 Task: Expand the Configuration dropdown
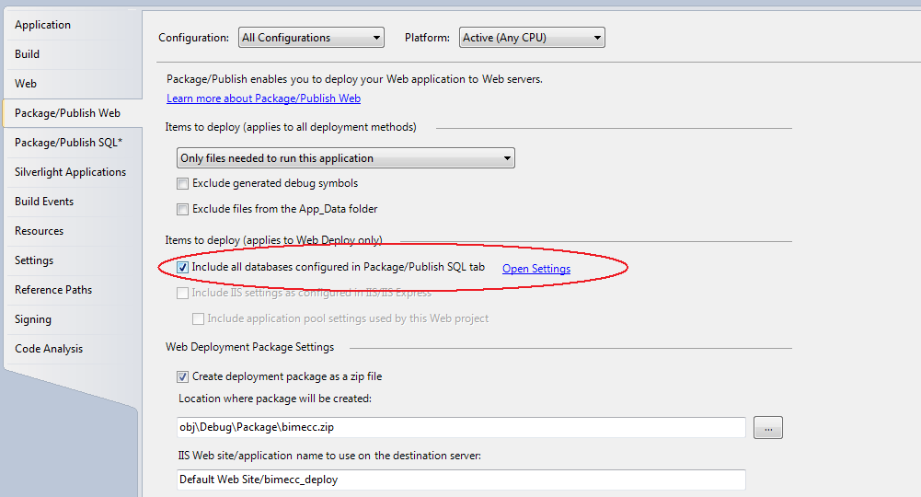click(311, 38)
